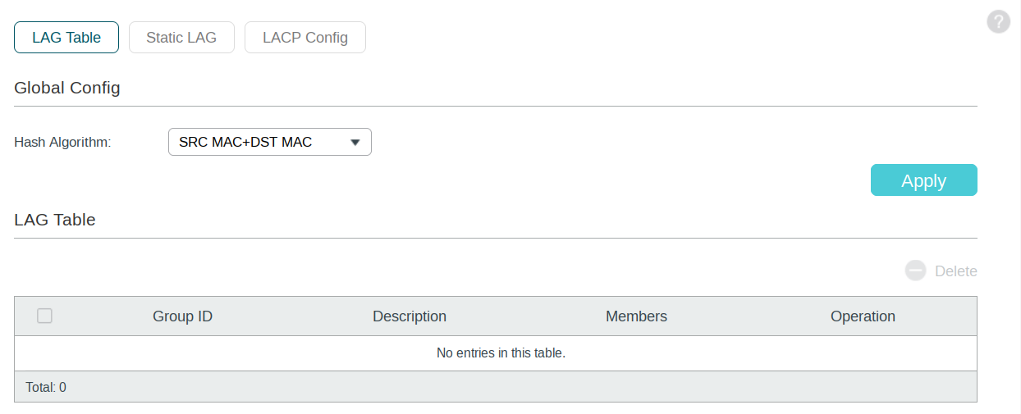Screen dimensions: 1021x414
Task: Click the Members column header
Action: (636, 316)
